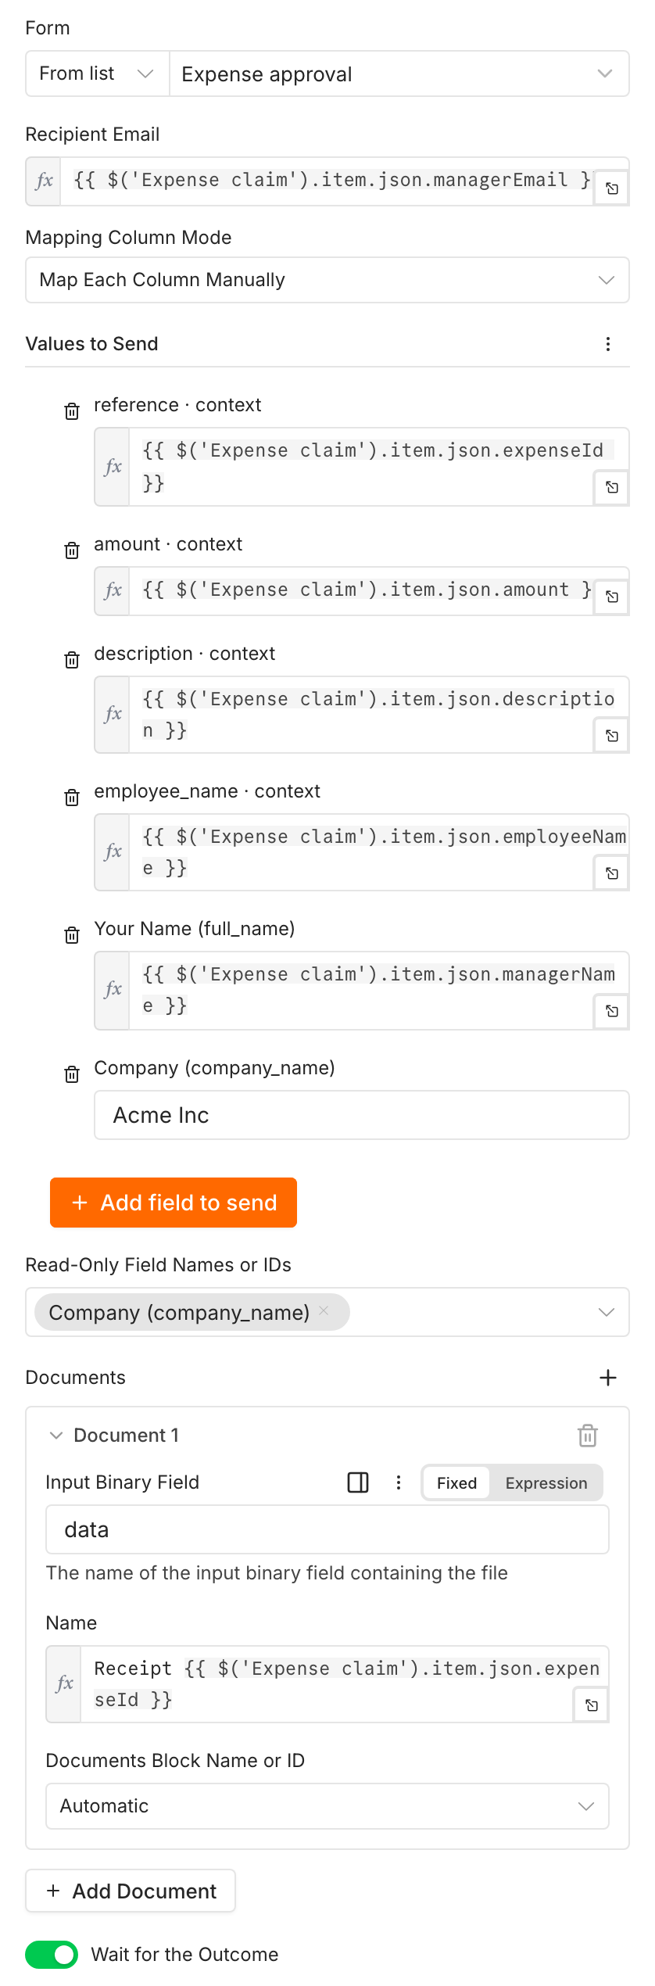
Task: Delete the amount context field
Action: tap(72, 550)
